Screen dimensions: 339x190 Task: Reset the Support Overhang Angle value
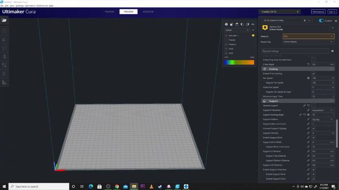pos(305,115)
